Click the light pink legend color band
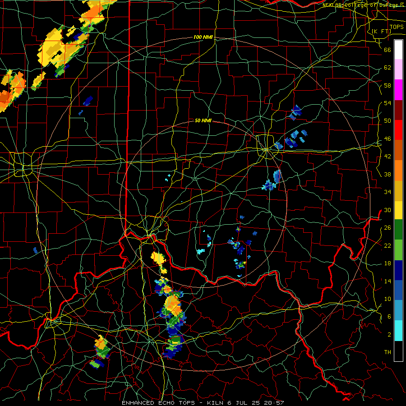 tap(398, 69)
